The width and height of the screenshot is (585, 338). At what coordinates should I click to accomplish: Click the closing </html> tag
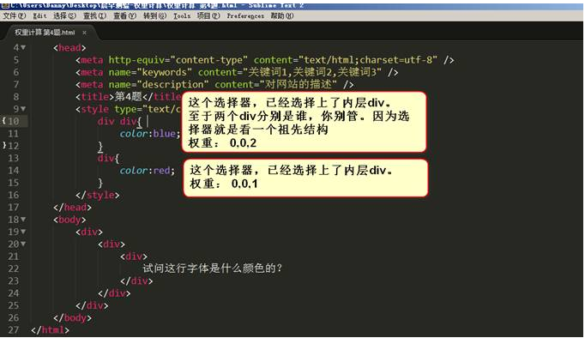(x=50, y=329)
